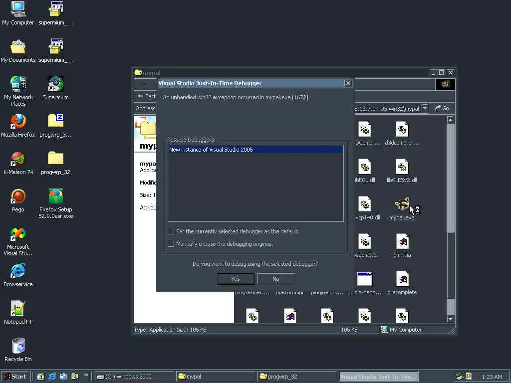This screenshot has width=511, height=383.
Task: Click the Back button in the mypal explorer
Action: point(147,96)
